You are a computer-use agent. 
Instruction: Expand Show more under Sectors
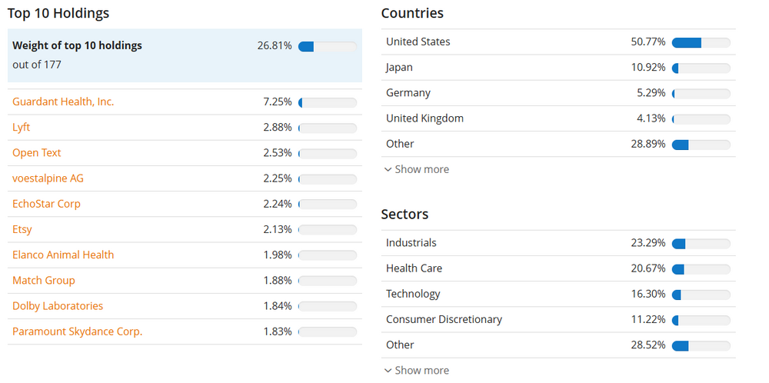click(421, 370)
